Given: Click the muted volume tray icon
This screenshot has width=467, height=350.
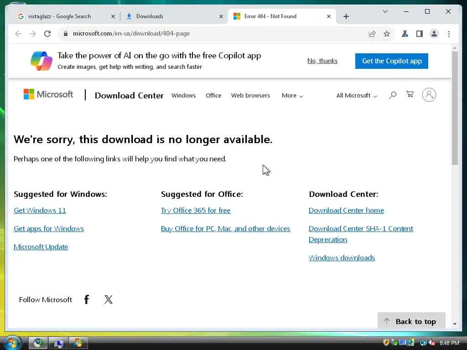Looking at the screenshot, I should coord(432,343).
